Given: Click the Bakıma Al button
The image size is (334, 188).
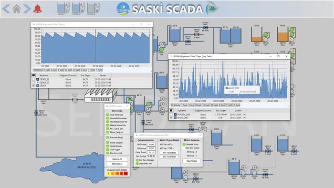Looking at the screenshot, I should [117, 159].
